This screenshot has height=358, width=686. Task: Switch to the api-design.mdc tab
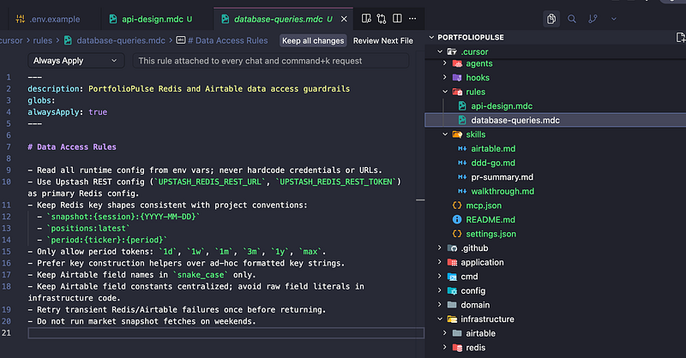[152, 19]
